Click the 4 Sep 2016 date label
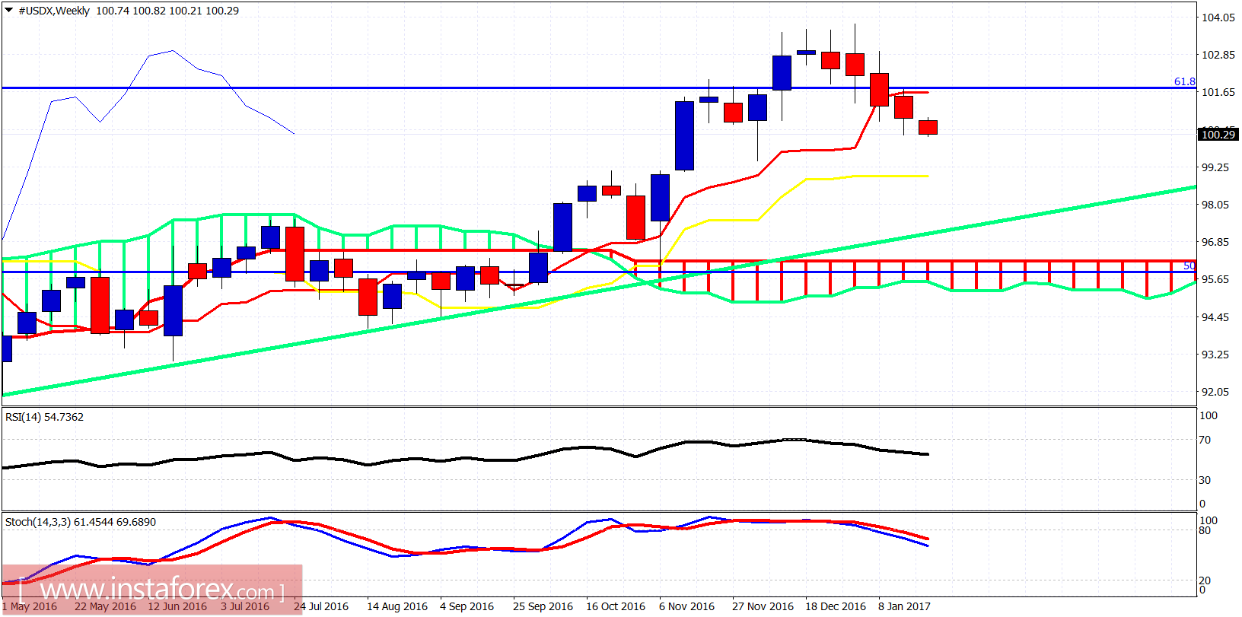This screenshot has height=617, width=1242. click(x=467, y=606)
